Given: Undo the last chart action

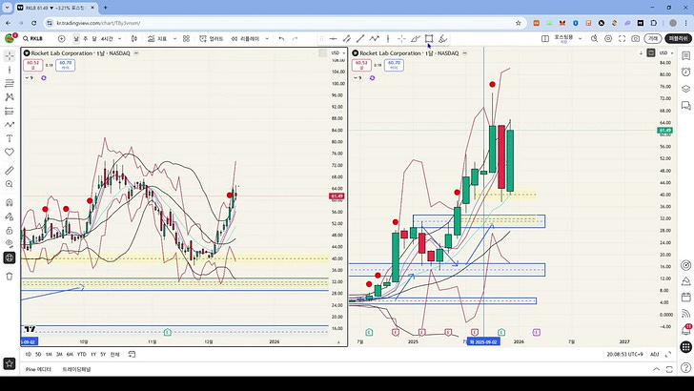Looking at the screenshot, I should [281, 39].
